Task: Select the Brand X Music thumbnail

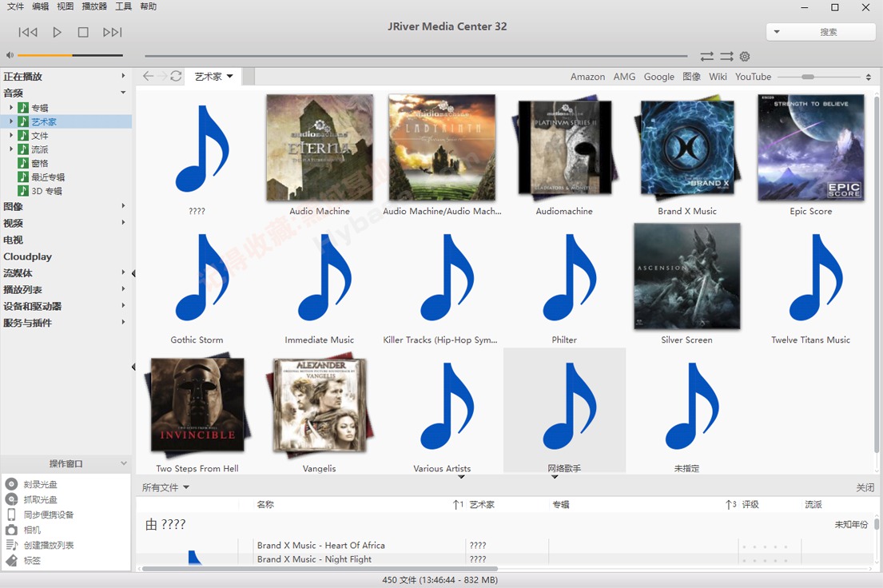Action: (686, 148)
